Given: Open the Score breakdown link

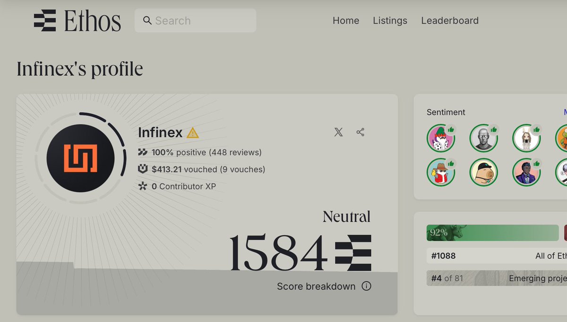Looking at the screenshot, I should (316, 286).
